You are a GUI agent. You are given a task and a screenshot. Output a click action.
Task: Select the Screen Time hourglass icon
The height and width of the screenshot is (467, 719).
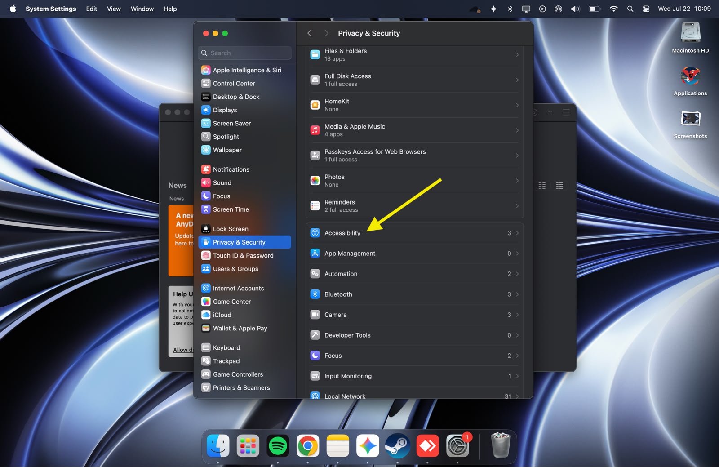pyautogui.click(x=206, y=209)
